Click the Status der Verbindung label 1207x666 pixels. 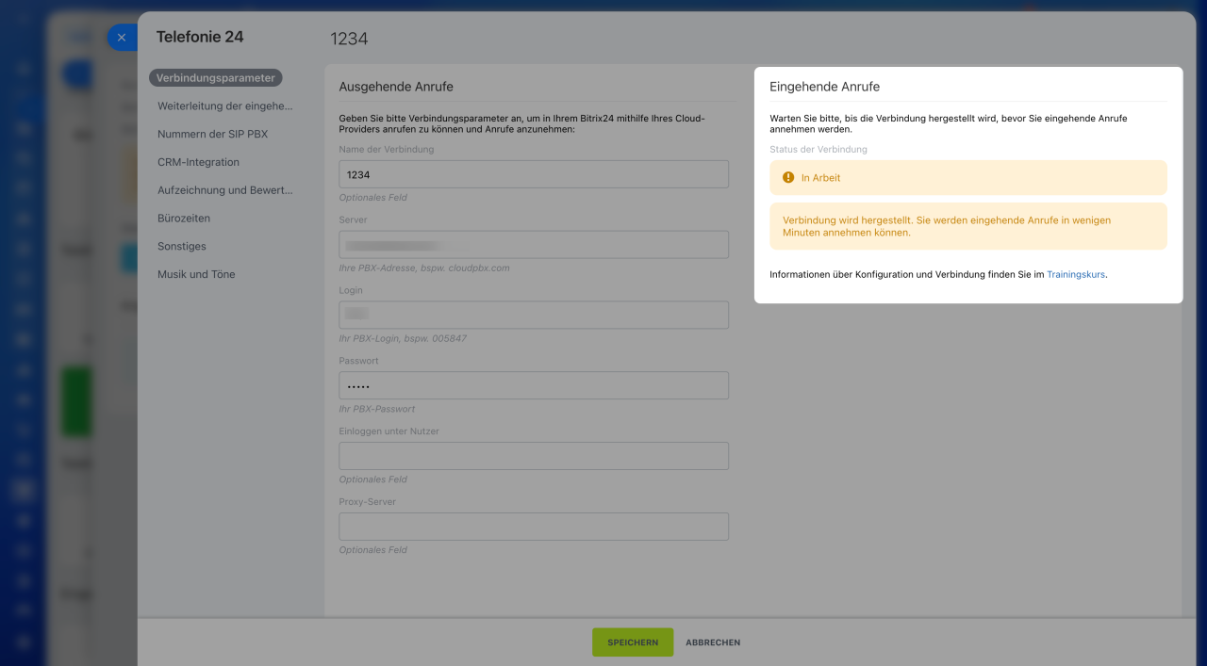coord(818,150)
